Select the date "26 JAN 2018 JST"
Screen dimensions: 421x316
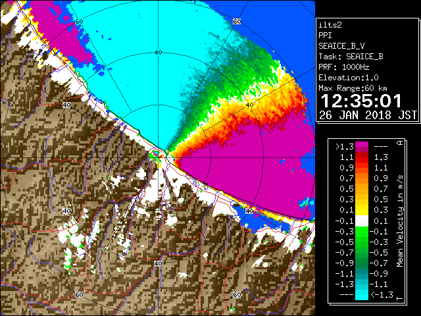tap(368, 115)
